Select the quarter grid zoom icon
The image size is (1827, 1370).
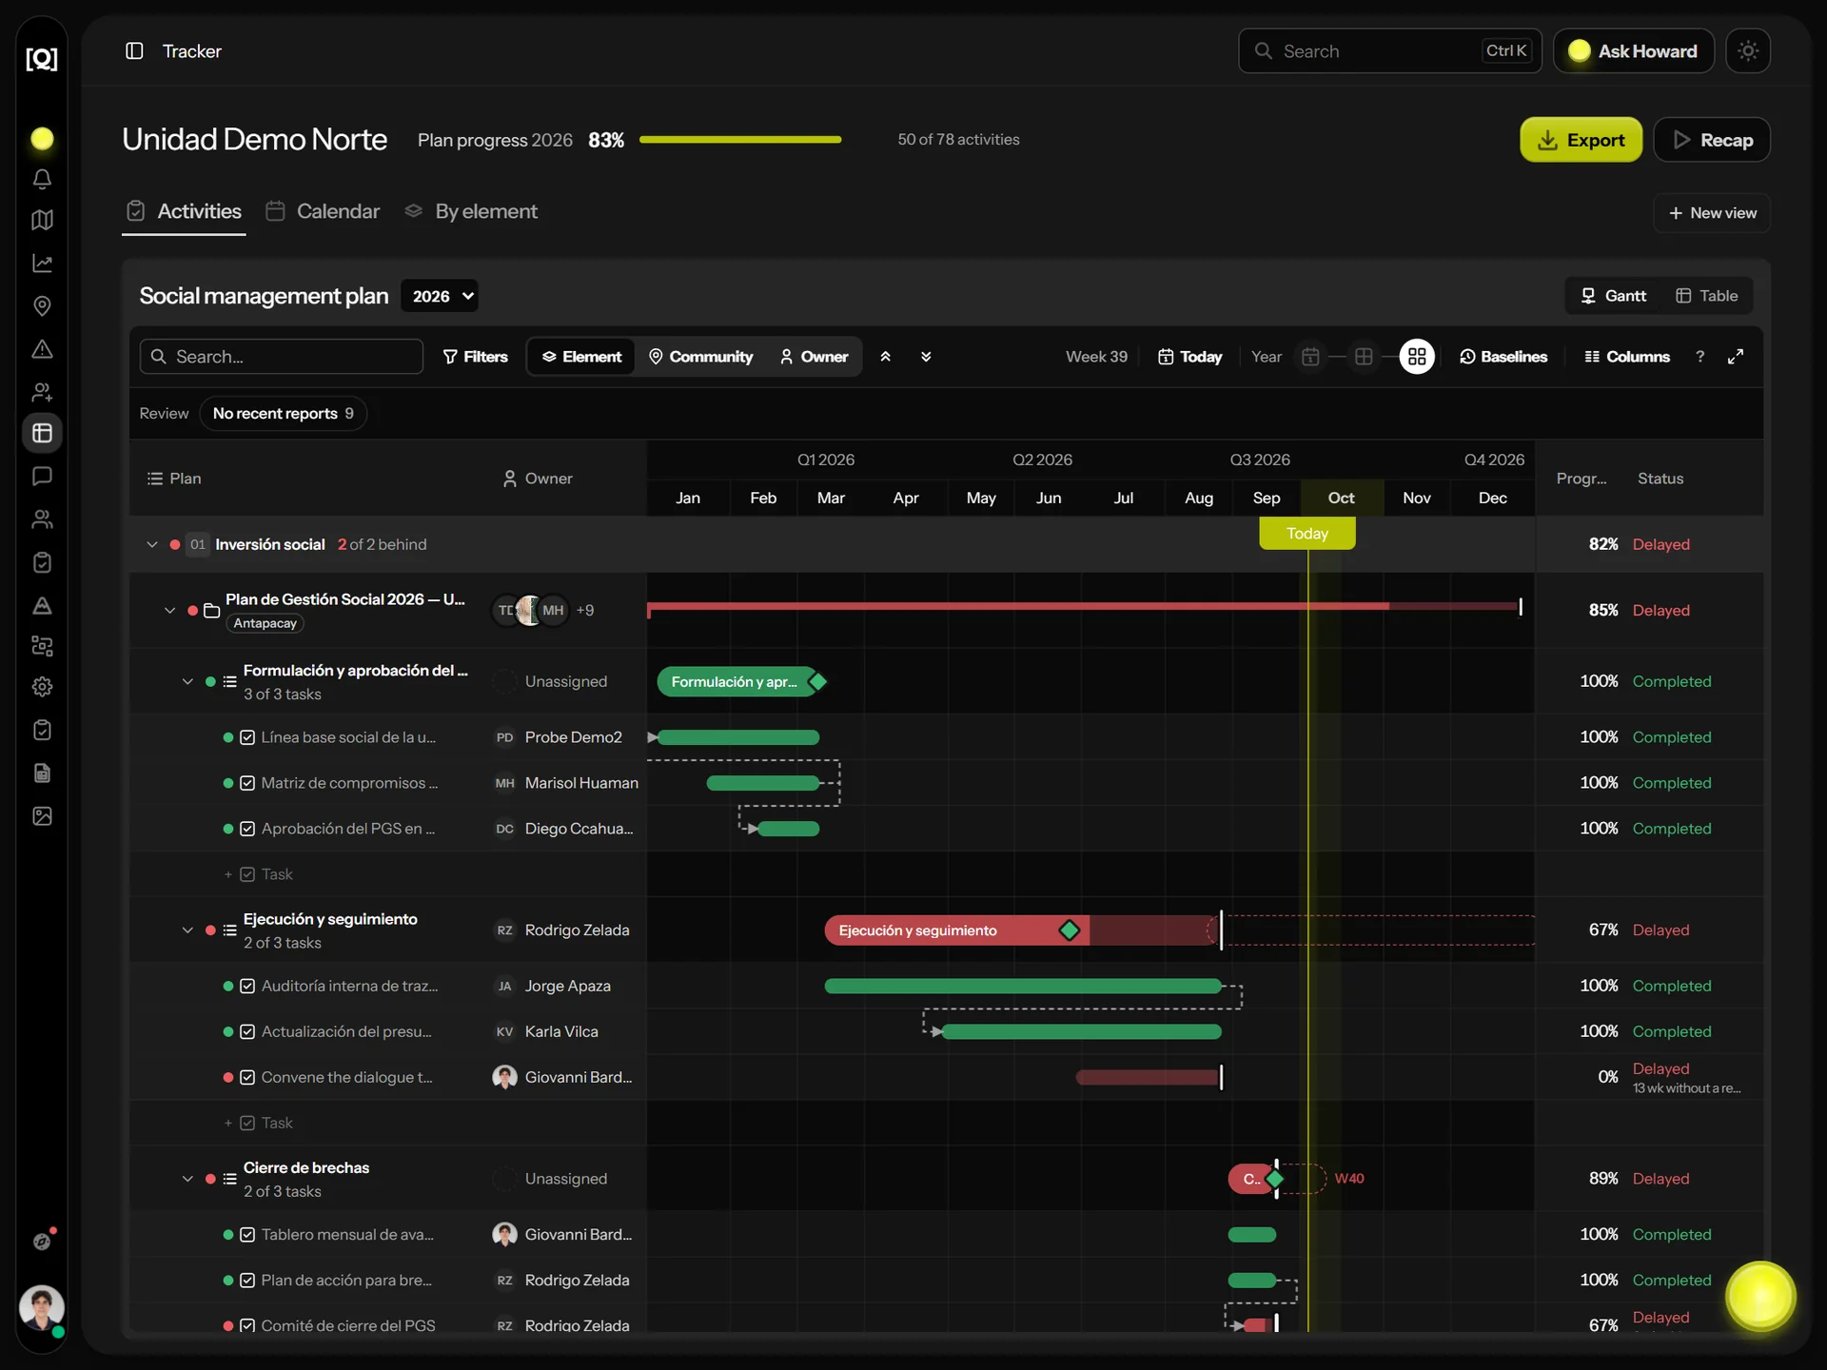(1364, 357)
